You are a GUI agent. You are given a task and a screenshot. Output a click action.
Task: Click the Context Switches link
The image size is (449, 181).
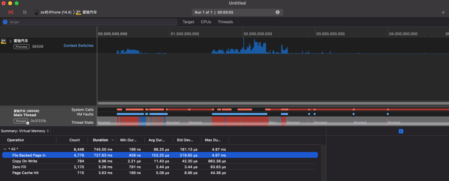(79, 46)
